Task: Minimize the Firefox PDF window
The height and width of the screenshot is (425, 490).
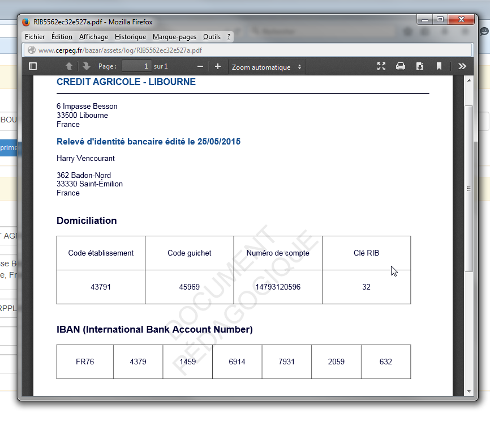Action: coord(424,20)
